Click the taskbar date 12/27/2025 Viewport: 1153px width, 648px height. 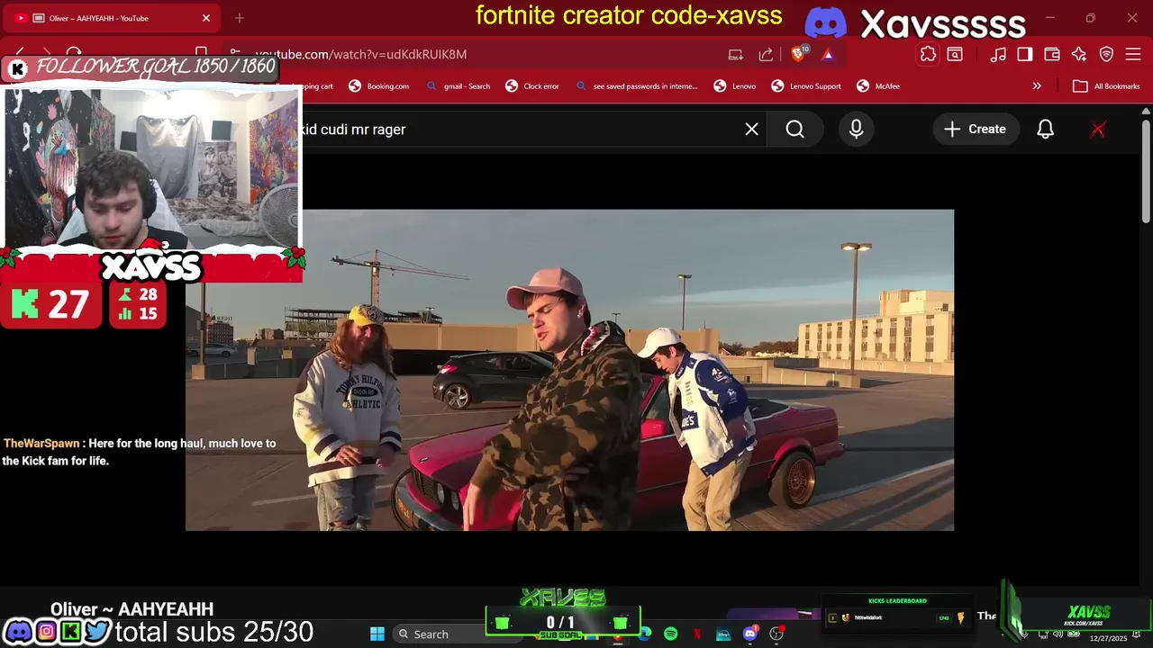tap(1108, 638)
